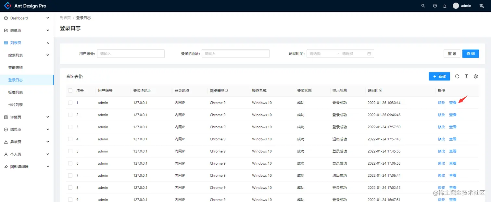Click the admin avatar

[456, 6]
